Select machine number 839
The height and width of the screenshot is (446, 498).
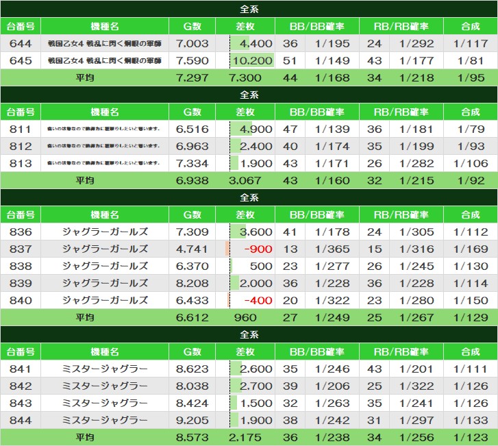(x=21, y=284)
